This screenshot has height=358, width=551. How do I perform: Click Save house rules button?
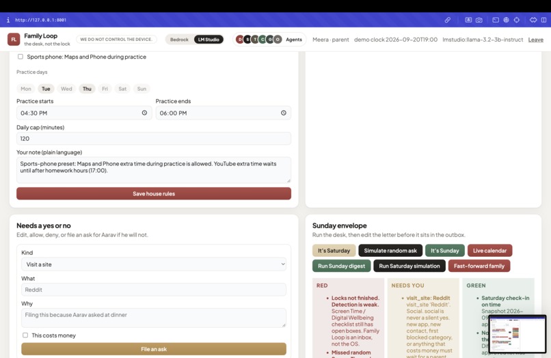point(154,193)
